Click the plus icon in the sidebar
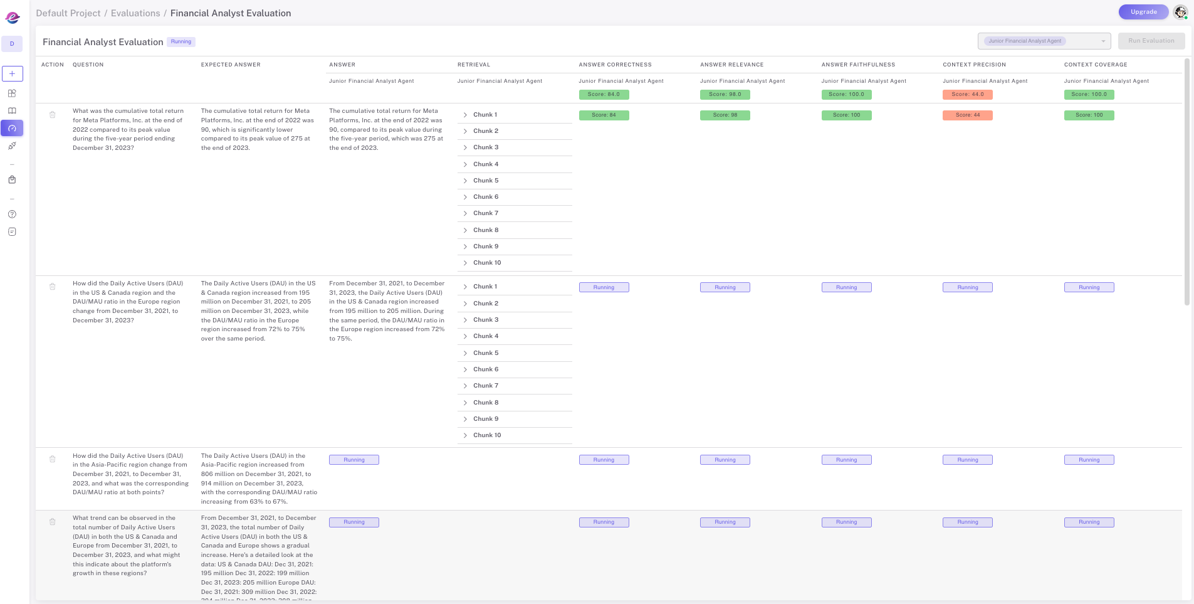Viewport: 1194px width, 604px height. click(12, 73)
